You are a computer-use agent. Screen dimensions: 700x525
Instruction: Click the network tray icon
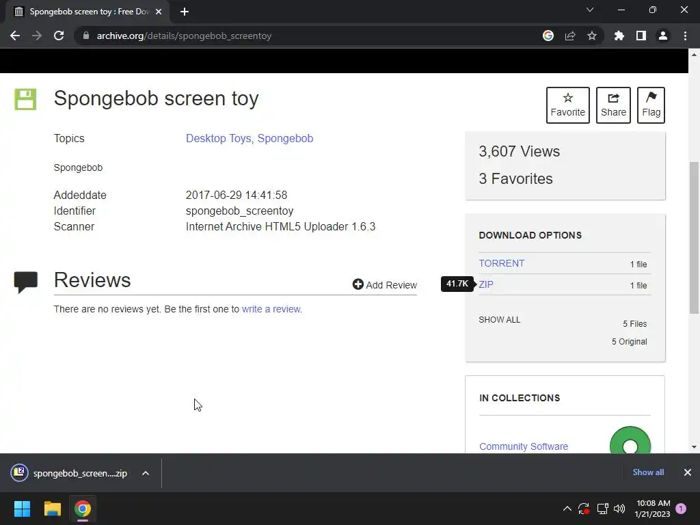(603, 509)
